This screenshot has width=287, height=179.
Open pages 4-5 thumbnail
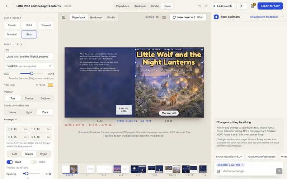[x=121, y=169]
